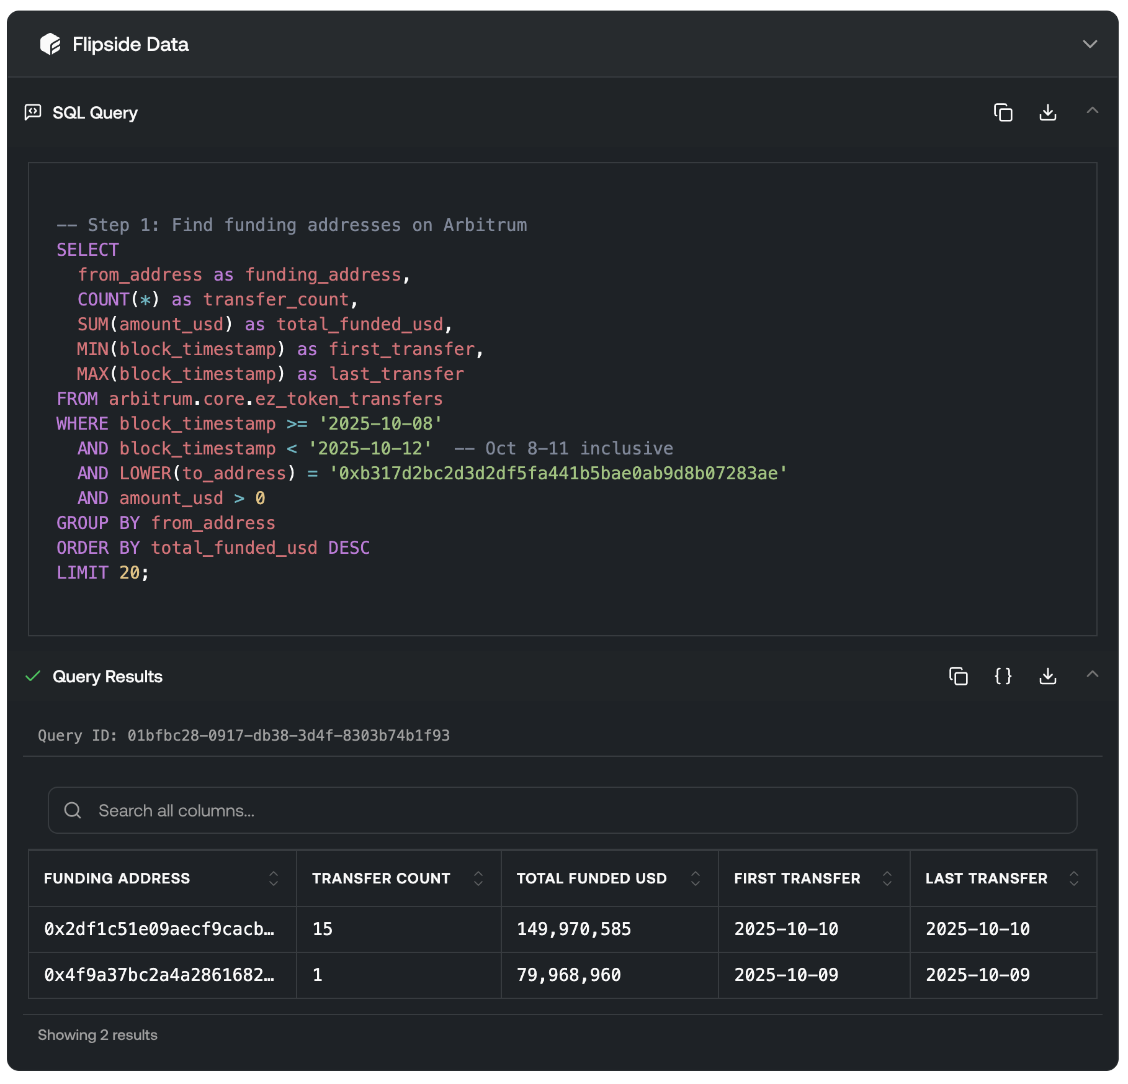
Task: Click total funded 149,970,585 cell
Action: click(x=609, y=929)
